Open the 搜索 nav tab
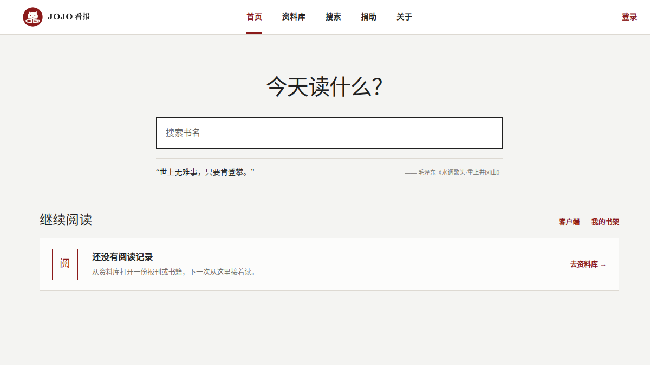This screenshot has width=650, height=365. click(333, 17)
